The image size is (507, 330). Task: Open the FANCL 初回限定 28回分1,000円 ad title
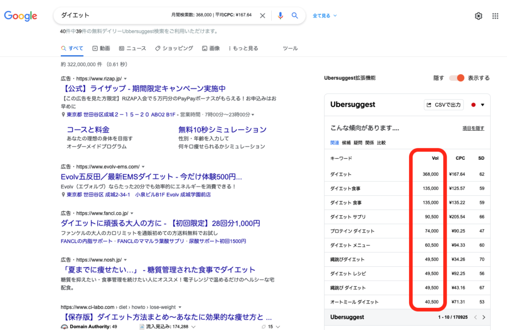tap(160, 223)
